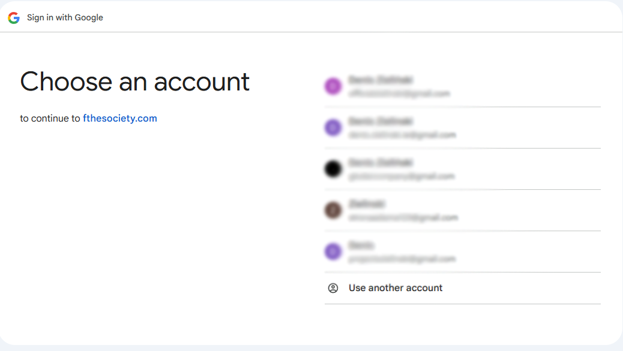
Task: Choose the fifth account's blurred name
Action: 361,245
